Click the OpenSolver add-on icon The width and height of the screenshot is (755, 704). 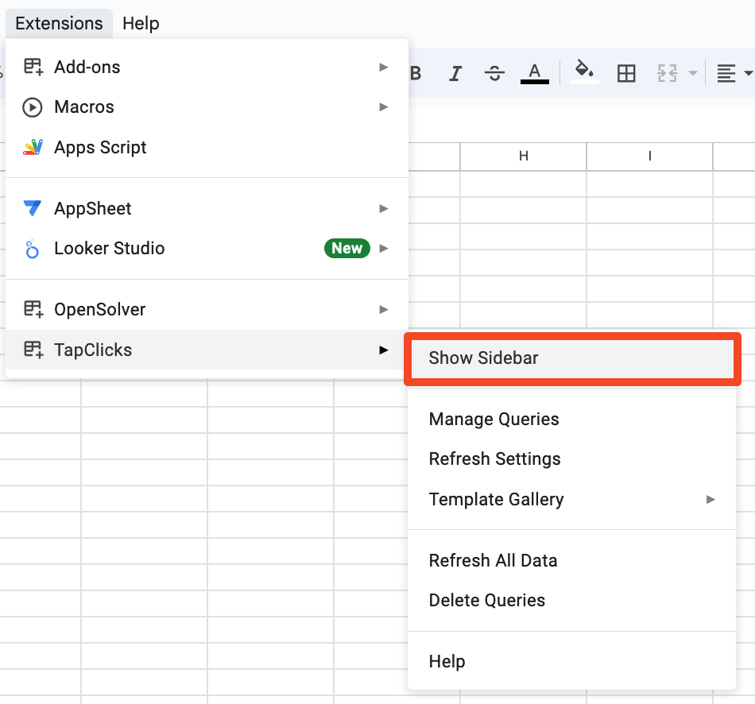(x=33, y=309)
